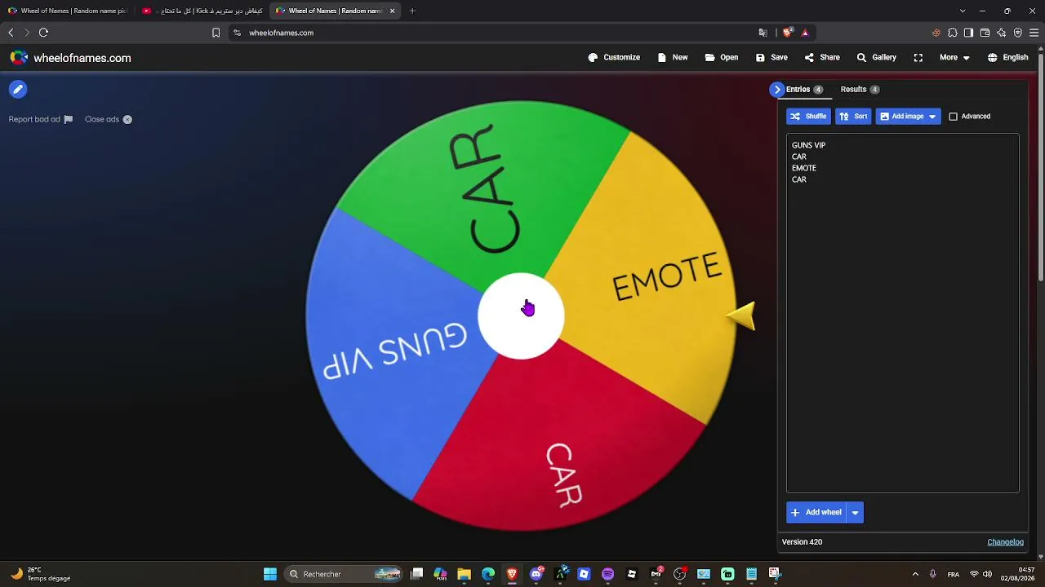Screen dimensions: 1045x587
Task: Show hidden system tray icons
Action: 915,574
